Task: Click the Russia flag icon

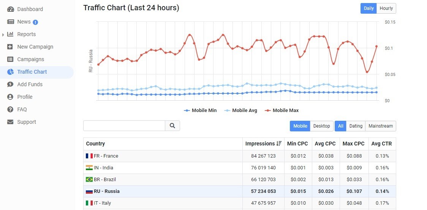Action: click(89, 191)
